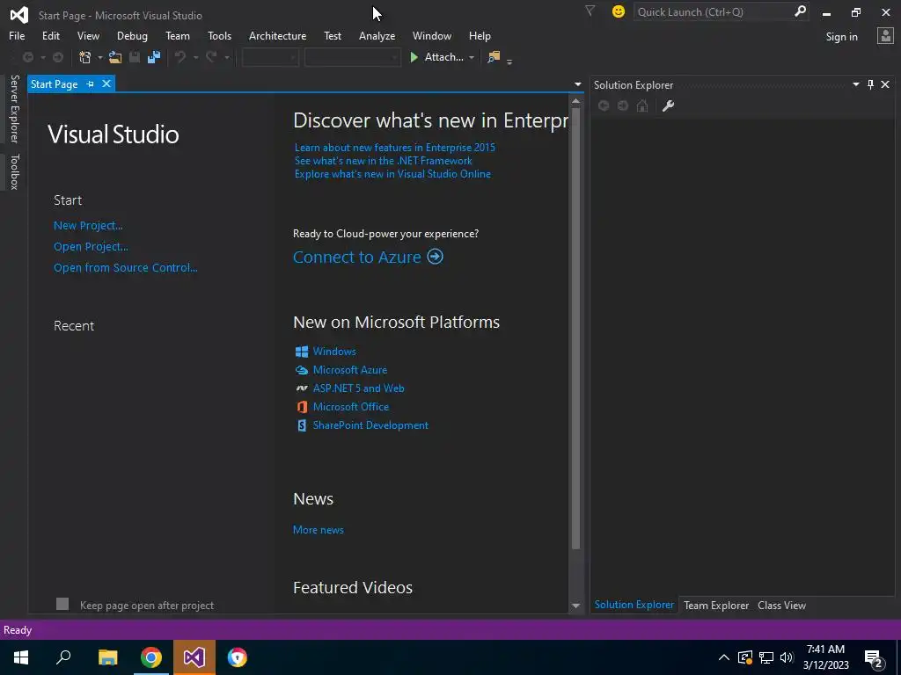Open the Analyze menu

tap(377, 35)
